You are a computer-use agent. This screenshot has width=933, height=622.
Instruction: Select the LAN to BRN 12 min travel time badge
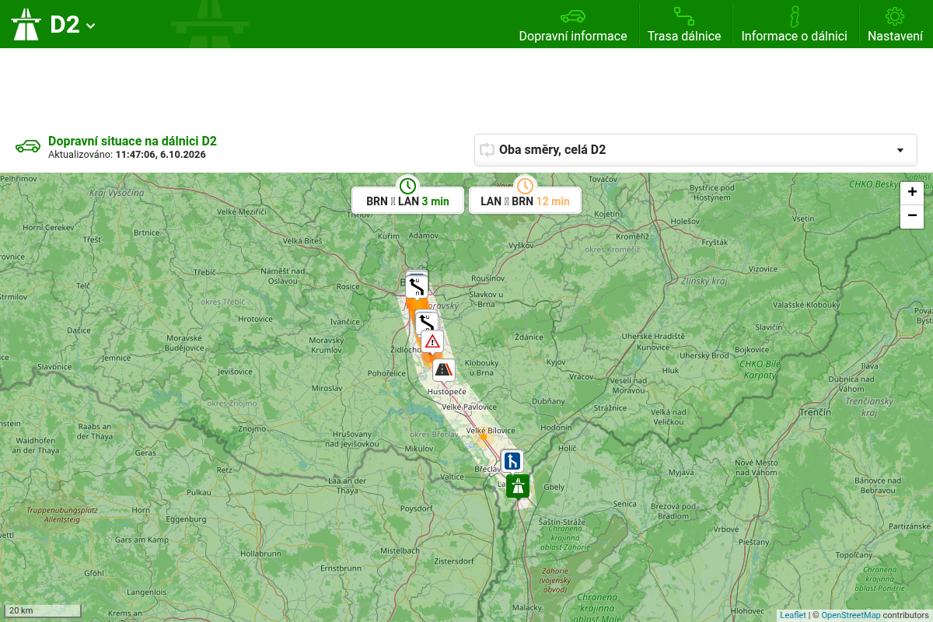pos(525,201)
